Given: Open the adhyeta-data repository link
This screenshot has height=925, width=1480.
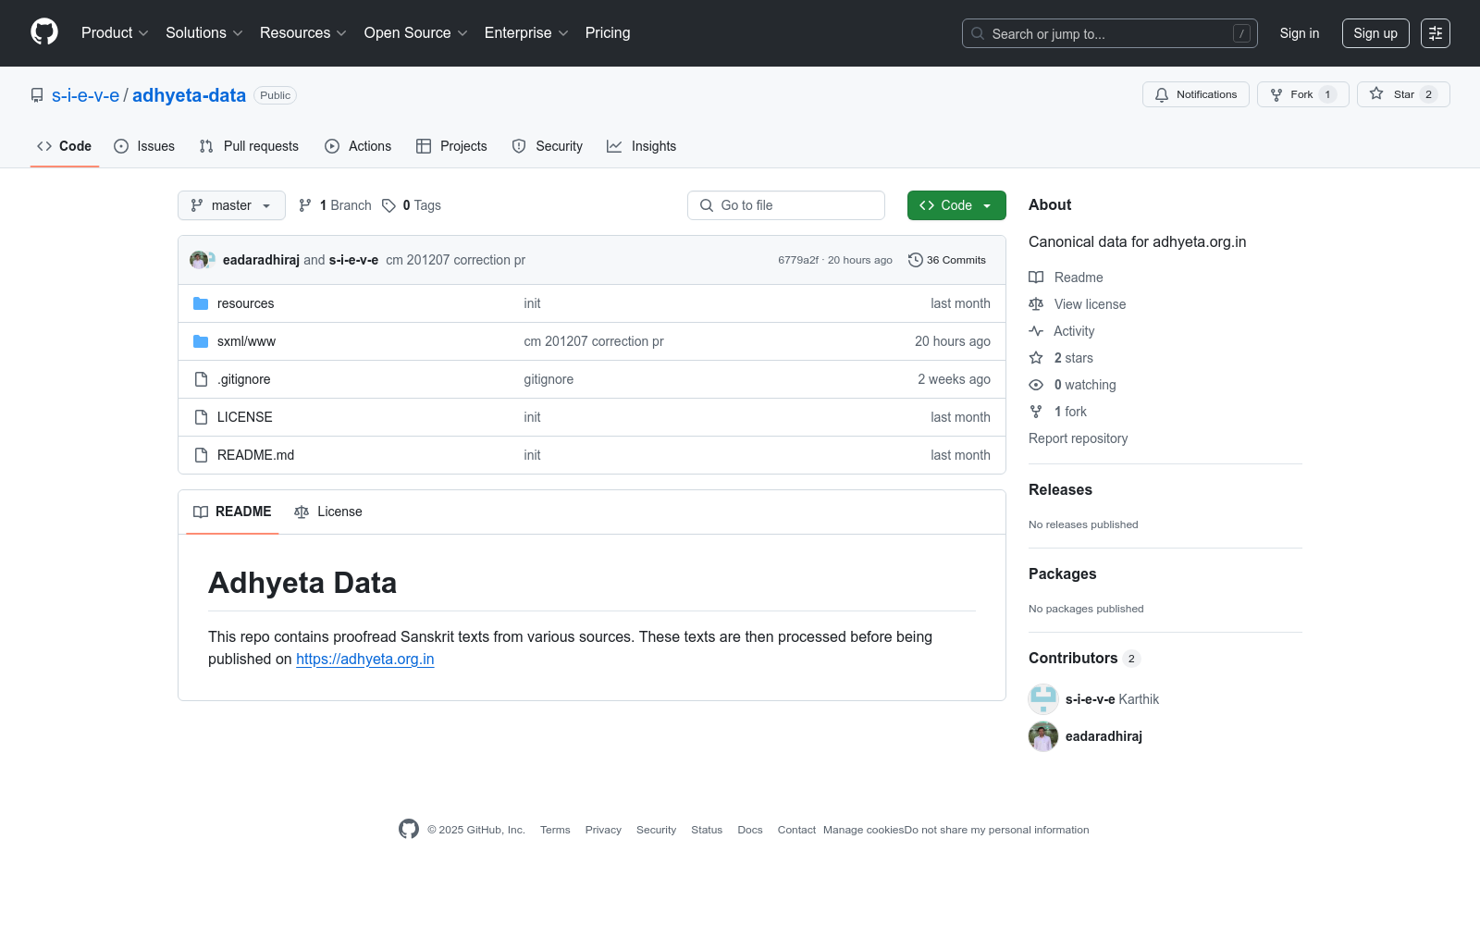Looking at the screenshot, I should point(189,95).
